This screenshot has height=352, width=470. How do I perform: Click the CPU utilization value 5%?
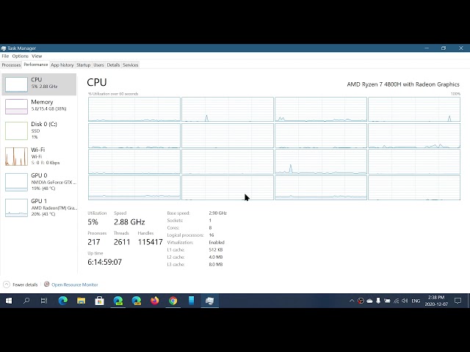tap(93, 221)
